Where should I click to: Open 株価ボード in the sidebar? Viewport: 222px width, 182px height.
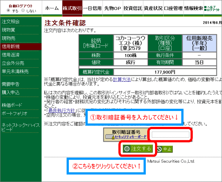point(12,105)
